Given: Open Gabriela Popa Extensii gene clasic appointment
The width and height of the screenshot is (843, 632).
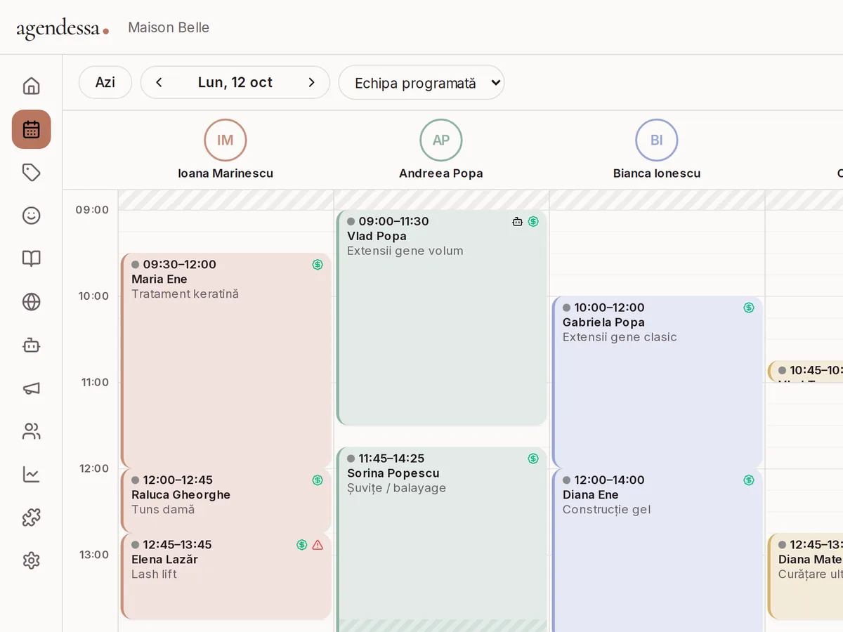Looking at the screenshot, I should (658, 382).
